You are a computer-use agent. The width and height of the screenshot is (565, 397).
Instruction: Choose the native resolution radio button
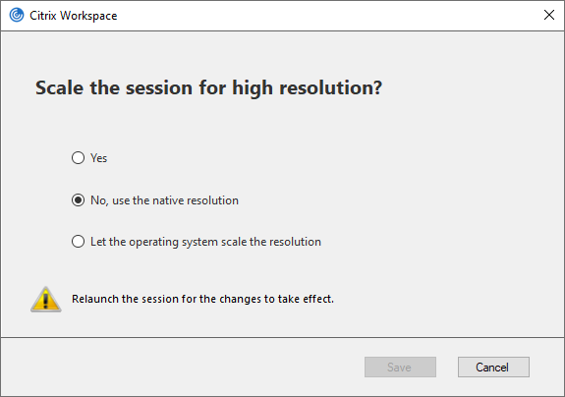coord(78,199)
